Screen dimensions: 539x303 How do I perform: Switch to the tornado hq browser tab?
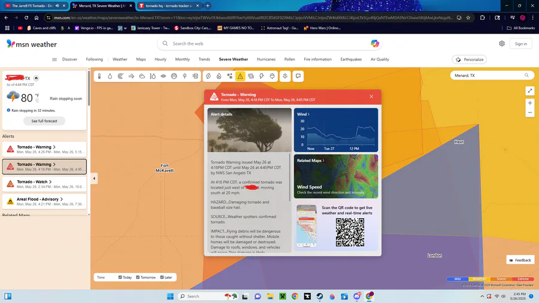point(168,6)
